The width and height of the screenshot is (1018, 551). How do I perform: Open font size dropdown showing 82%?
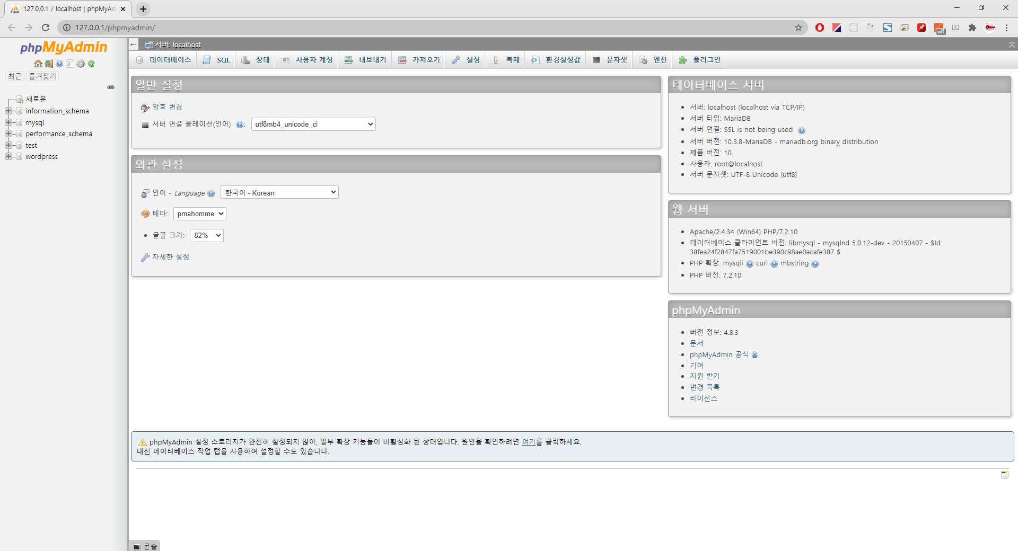pos(207,235)
